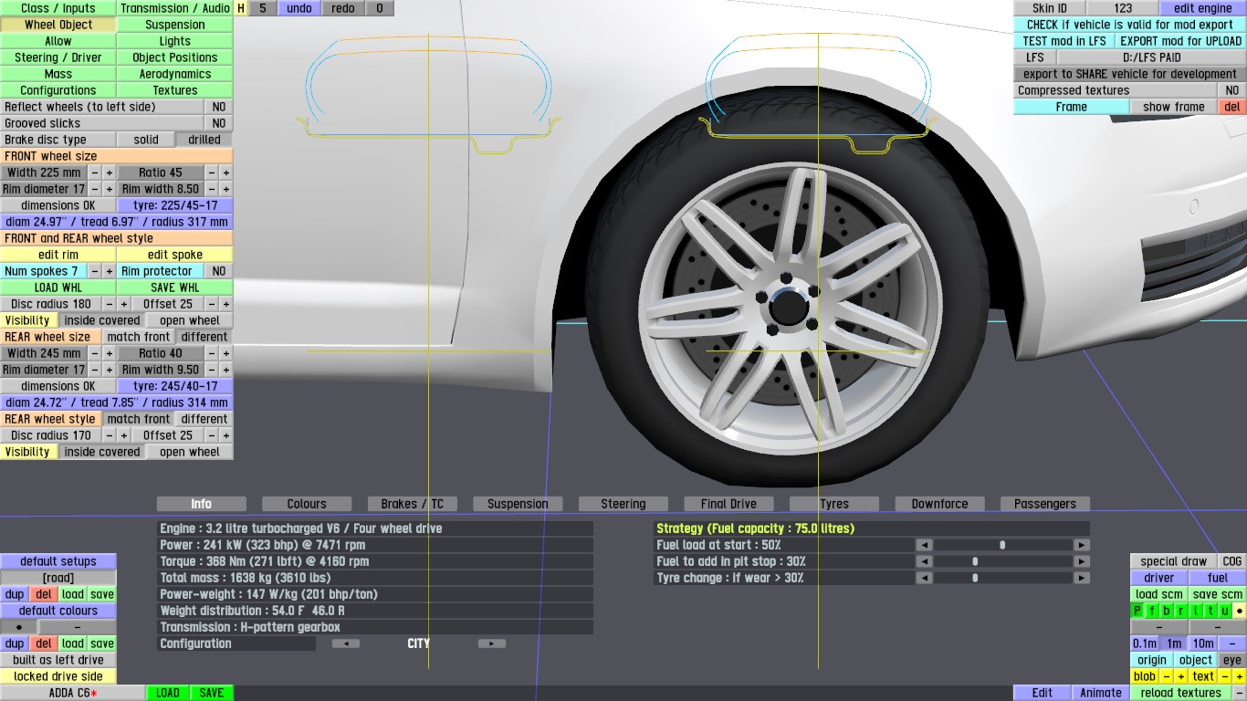The width and height of the screenshot is (1247, 701).
Task: Switch to the Brakes / TC tab
Action: click(x=413, y=504)
